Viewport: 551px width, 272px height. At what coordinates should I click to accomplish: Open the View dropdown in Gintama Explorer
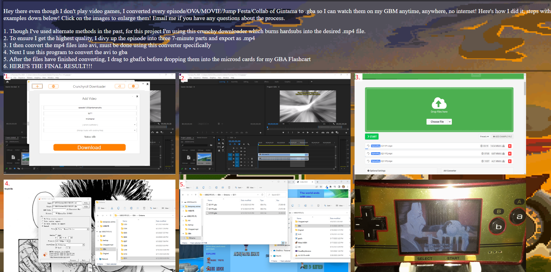click(x=167, y=208)
